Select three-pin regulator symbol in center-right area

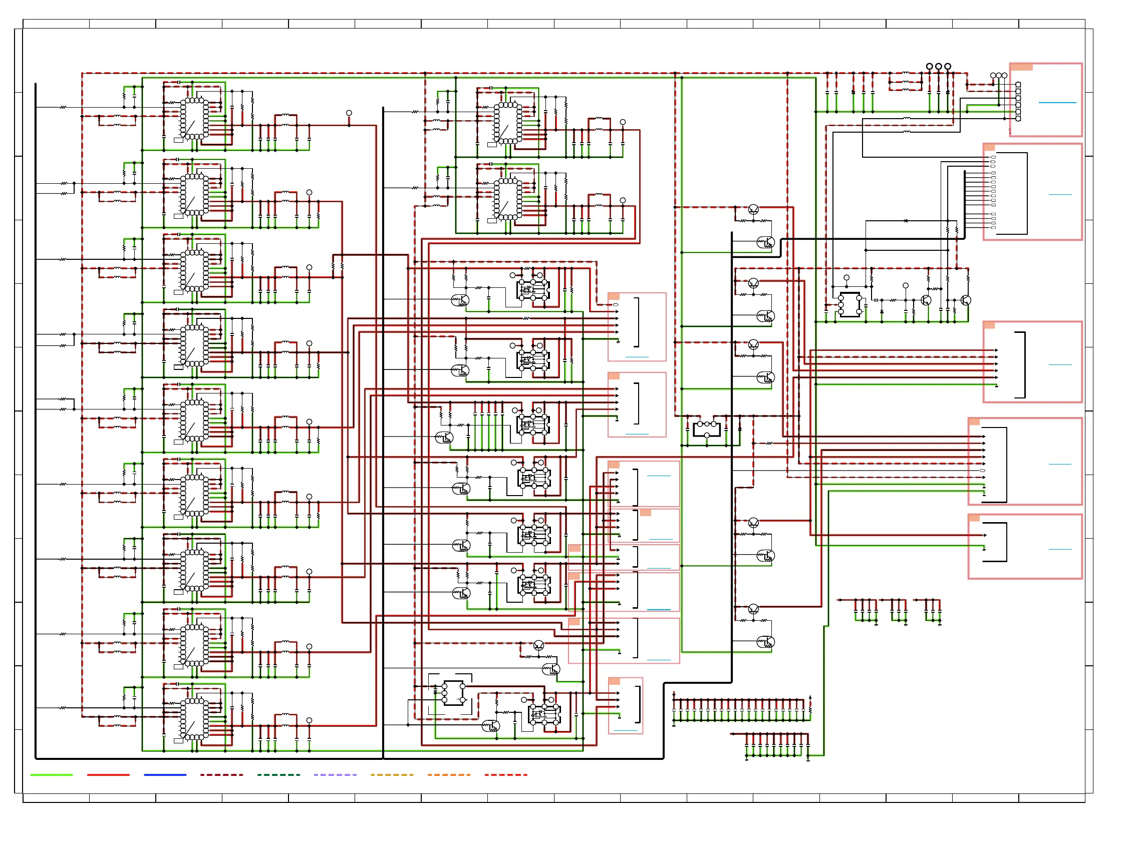[707, 429]
